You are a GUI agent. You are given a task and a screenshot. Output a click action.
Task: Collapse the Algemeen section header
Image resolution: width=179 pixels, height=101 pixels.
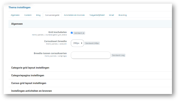point(17,24)
